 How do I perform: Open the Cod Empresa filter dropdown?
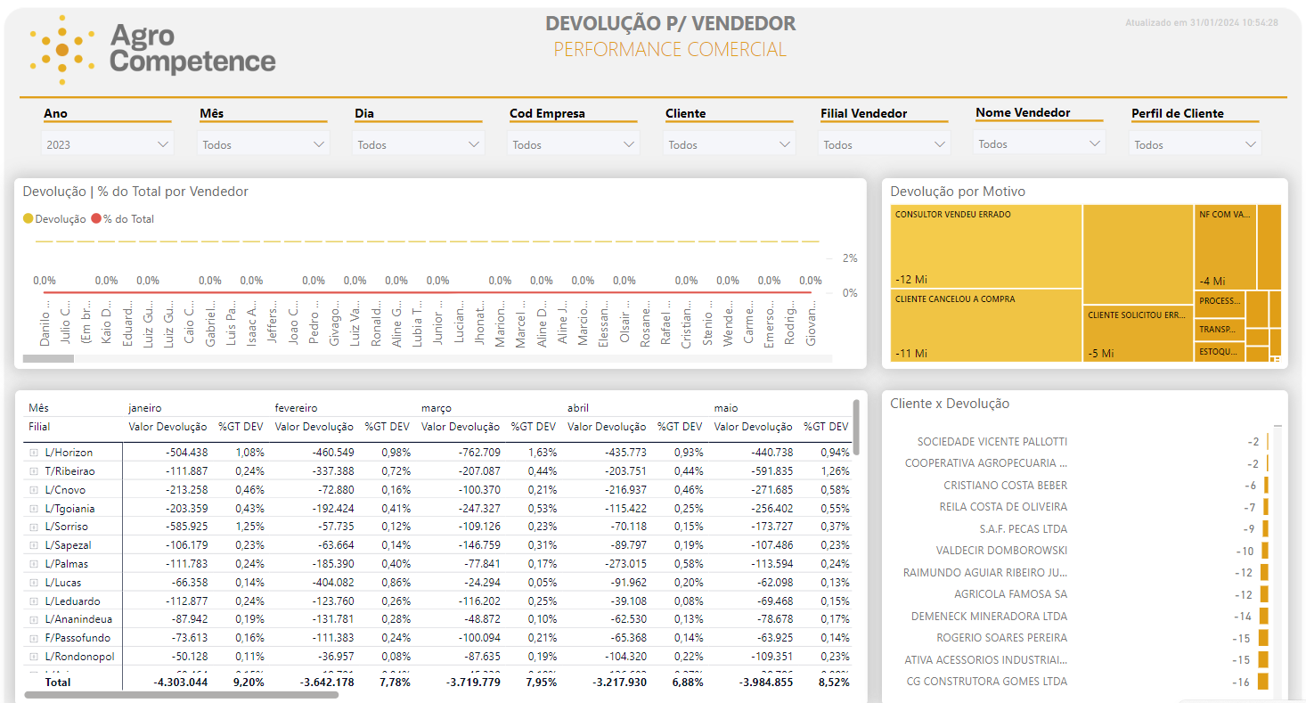click(x=574, y=144)
